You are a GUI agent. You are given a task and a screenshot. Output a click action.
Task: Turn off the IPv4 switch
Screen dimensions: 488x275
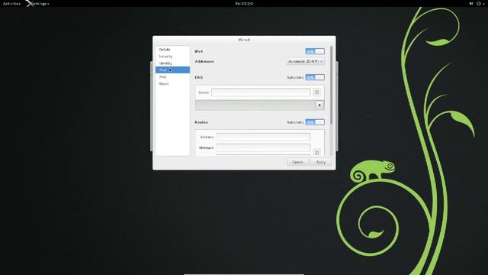tap(315, 51)
